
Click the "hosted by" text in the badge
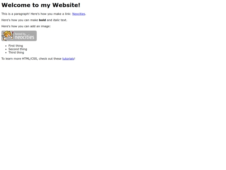point(20,34)
